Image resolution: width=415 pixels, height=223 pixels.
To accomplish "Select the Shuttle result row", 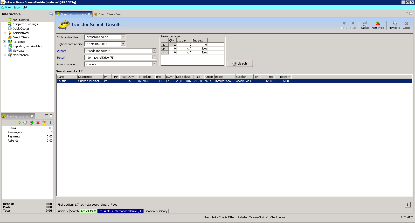I will click(234, 81).
